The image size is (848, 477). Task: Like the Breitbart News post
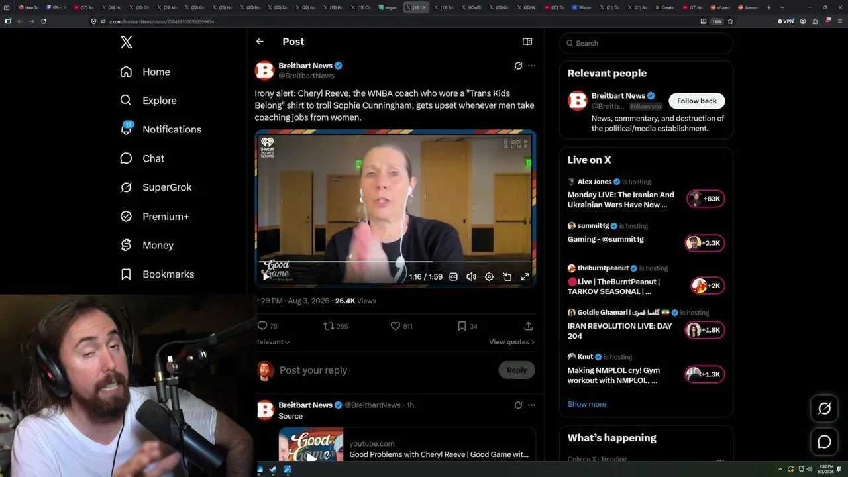click(x=395, y=326)
